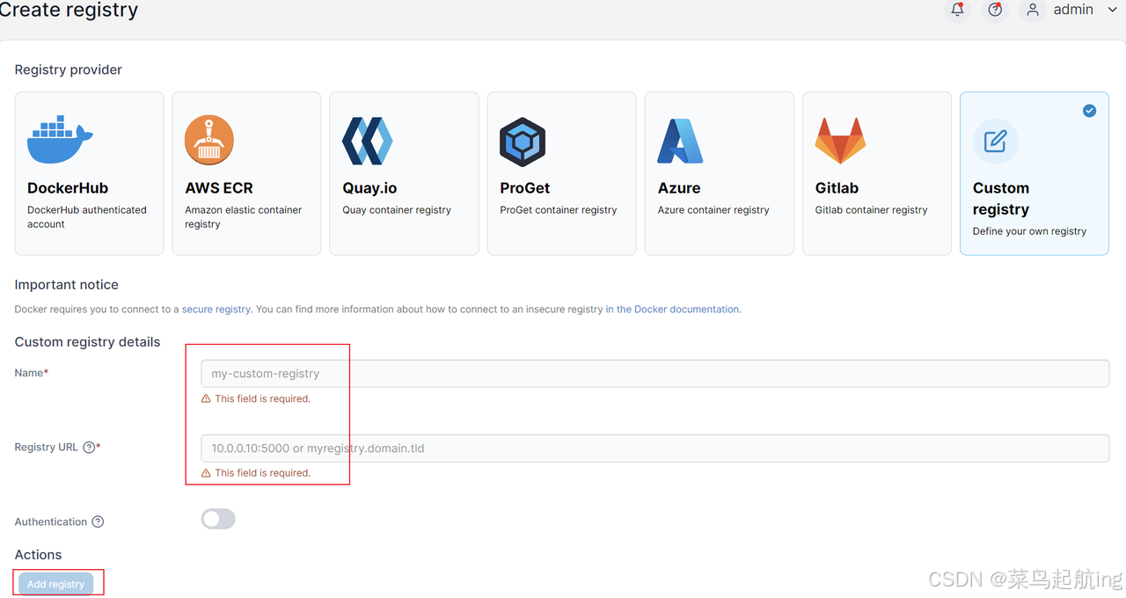This screenshot has height=598, width=1126.
Task: Click warning icon under Name field
Action: [206, 398]
